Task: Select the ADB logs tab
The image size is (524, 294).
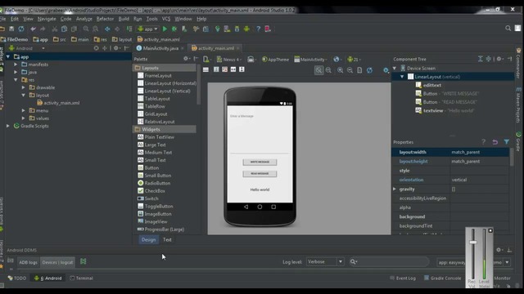Action: click(x=28, y=262)
